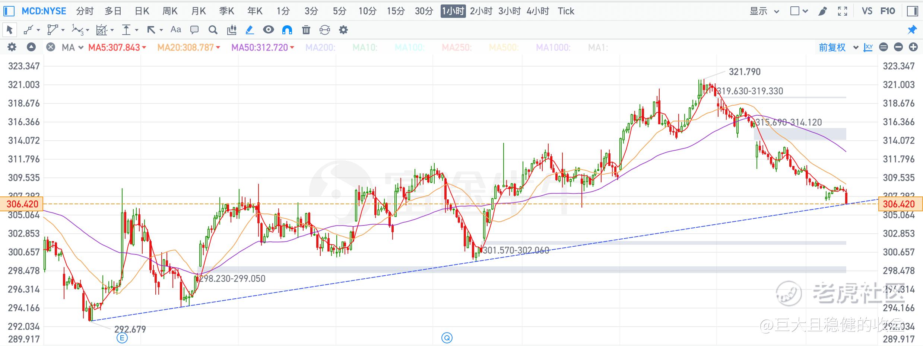
Task: Expand price range tool dropdown arrow
Action: [x=137, y=30]
